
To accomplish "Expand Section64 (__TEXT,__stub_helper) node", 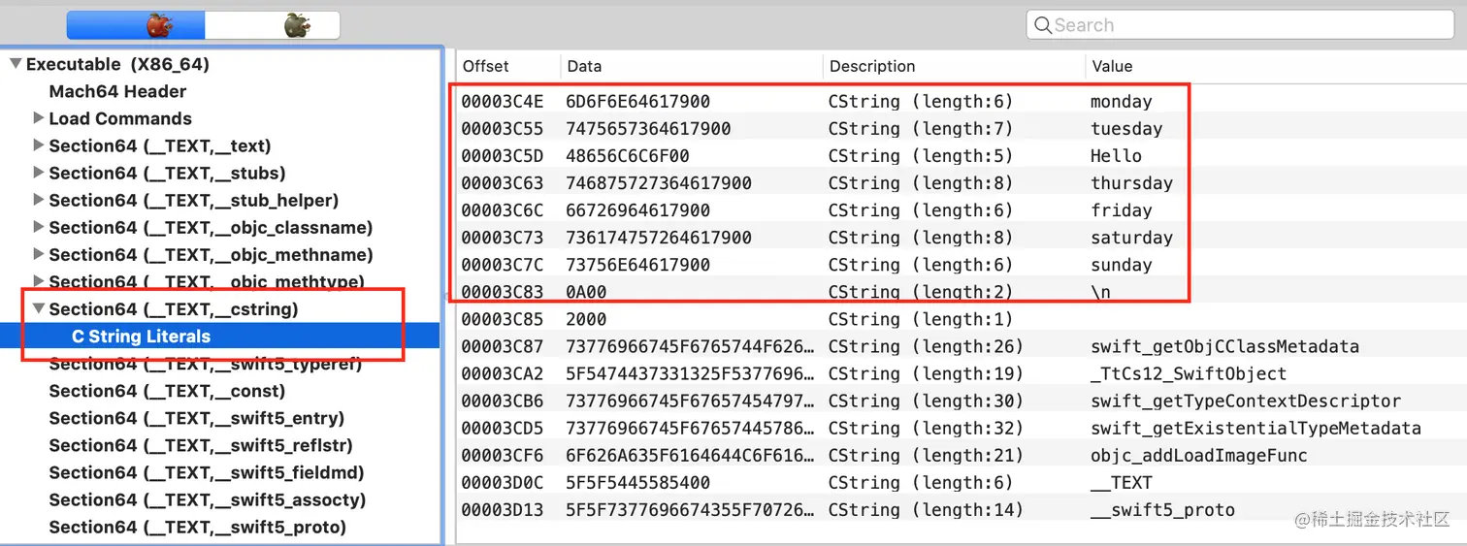I will 39,200.
